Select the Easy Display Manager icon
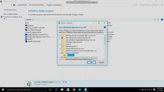The image size is (164, 92). (26, 30)
